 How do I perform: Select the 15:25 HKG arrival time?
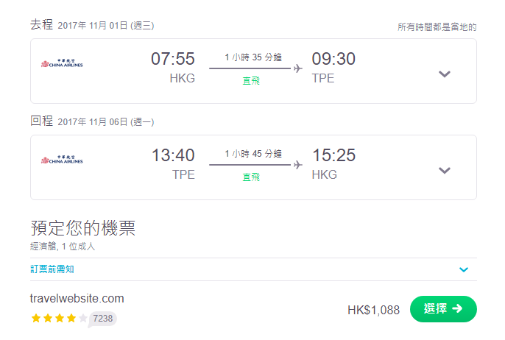[334, 155]
